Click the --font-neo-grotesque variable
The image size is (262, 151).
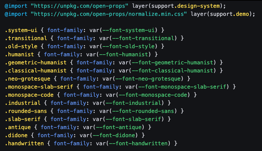(x=148, y=79)
